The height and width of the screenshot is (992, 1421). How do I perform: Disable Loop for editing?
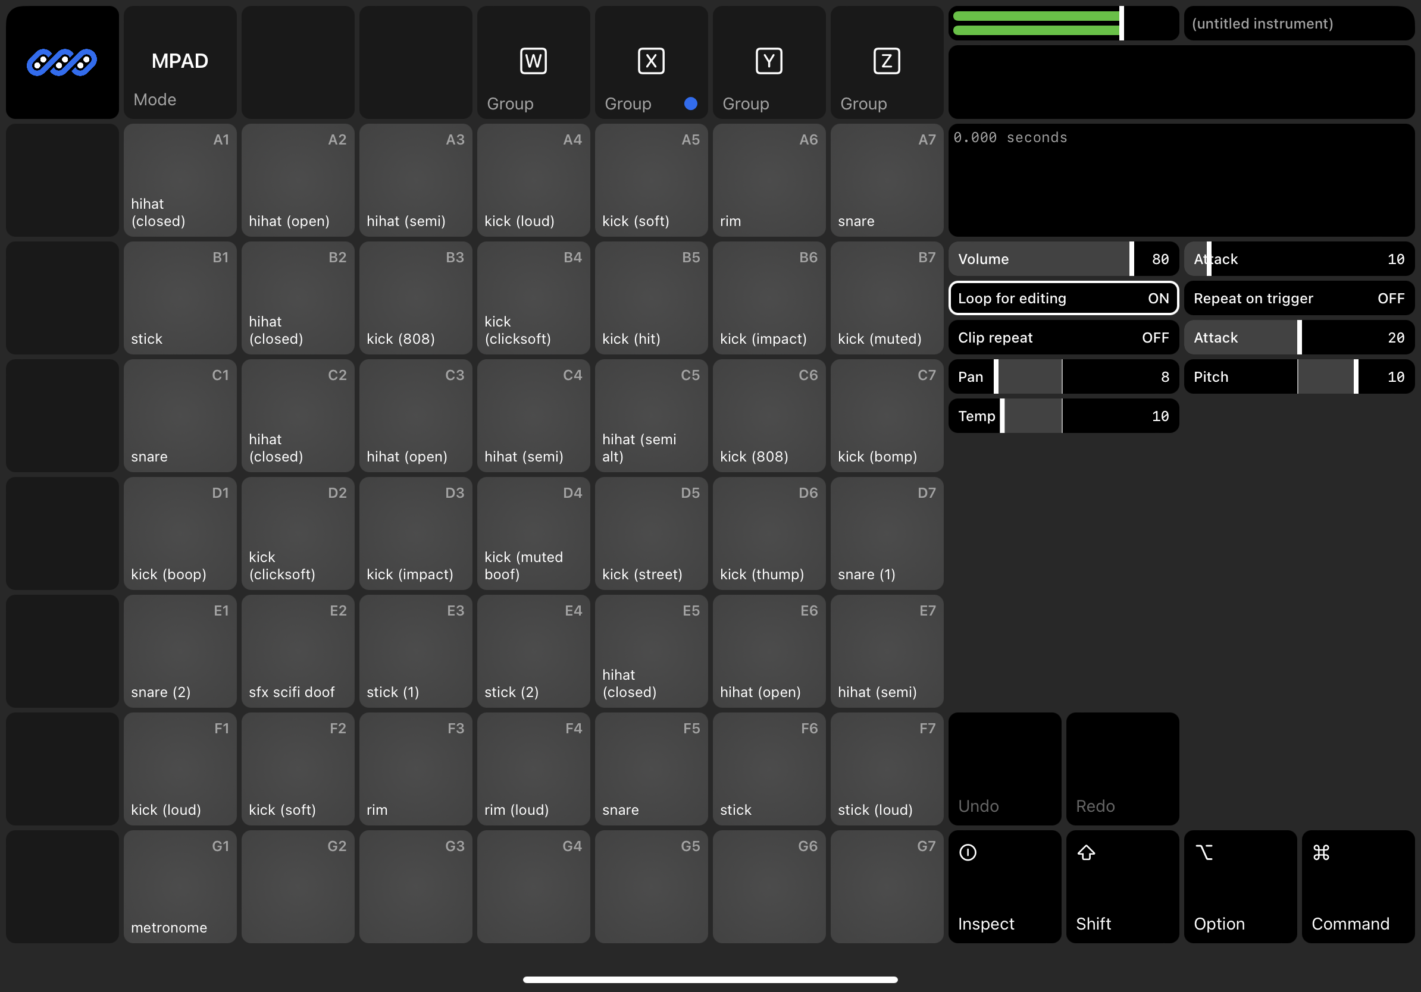pos(1062,298)
